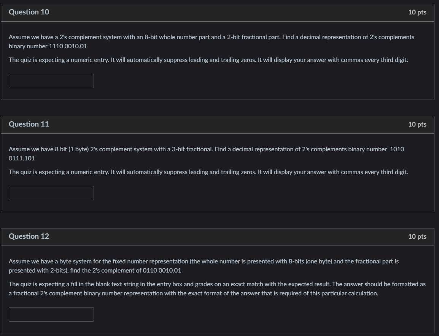
Task: Click the '1010' digits ending Question 11's first line
Action: tap(397, 149)
